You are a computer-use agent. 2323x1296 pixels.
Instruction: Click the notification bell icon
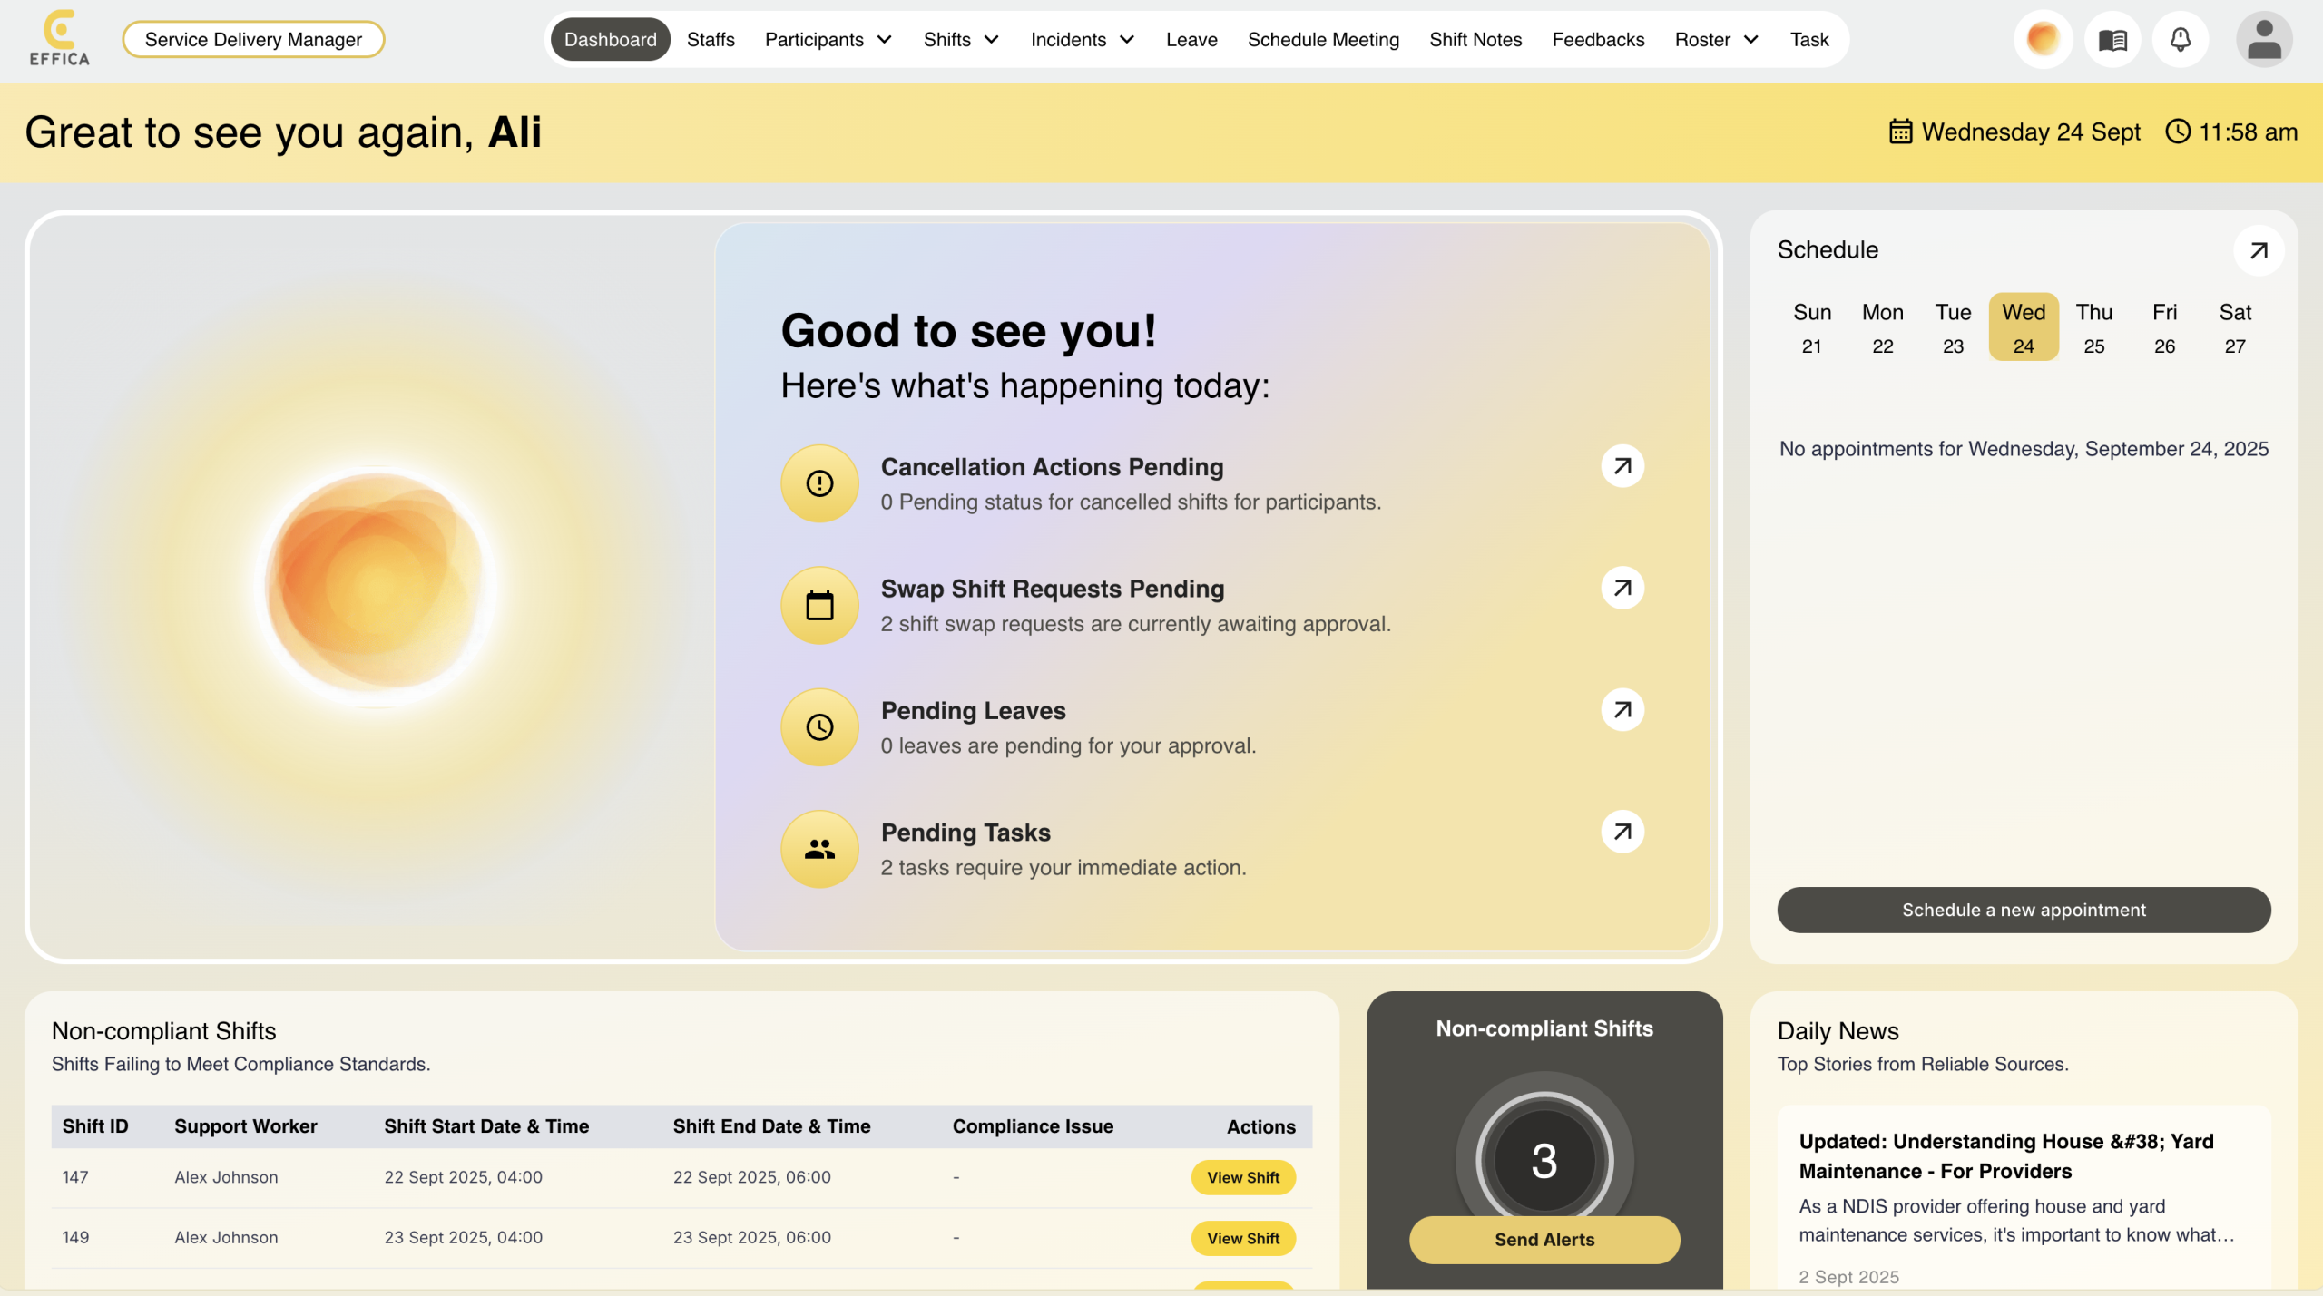pos(2180,39)
